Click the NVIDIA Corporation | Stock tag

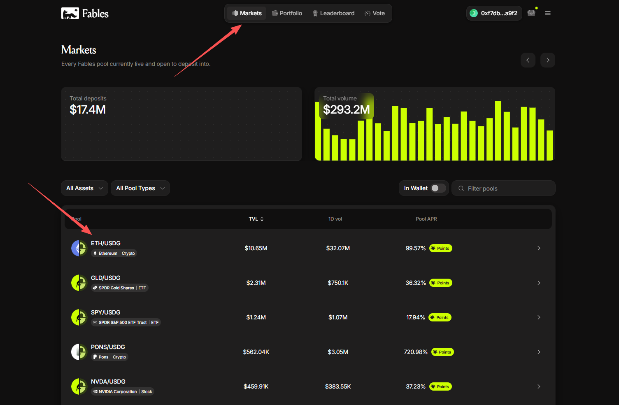(123, 391)
